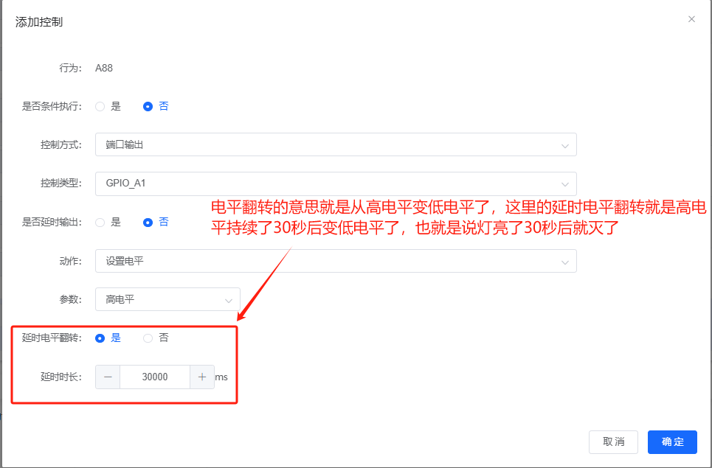Open the 动作 dropdown showing 设置电平
Image resolution: width=712 pixels, height=468 pixels.
336,260
